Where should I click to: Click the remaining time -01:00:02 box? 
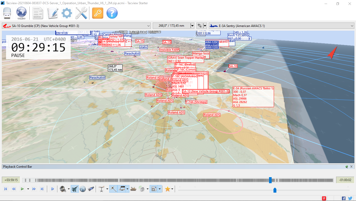345,180
